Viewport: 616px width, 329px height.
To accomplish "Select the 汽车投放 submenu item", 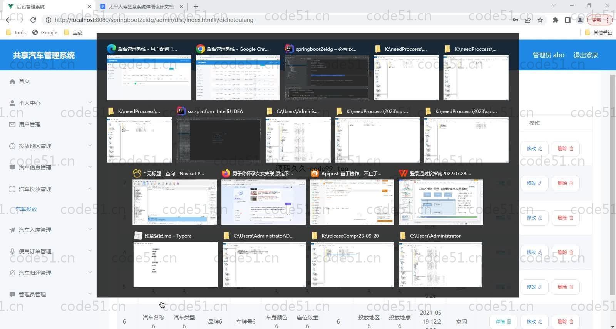I will click(x=26, y=209).
